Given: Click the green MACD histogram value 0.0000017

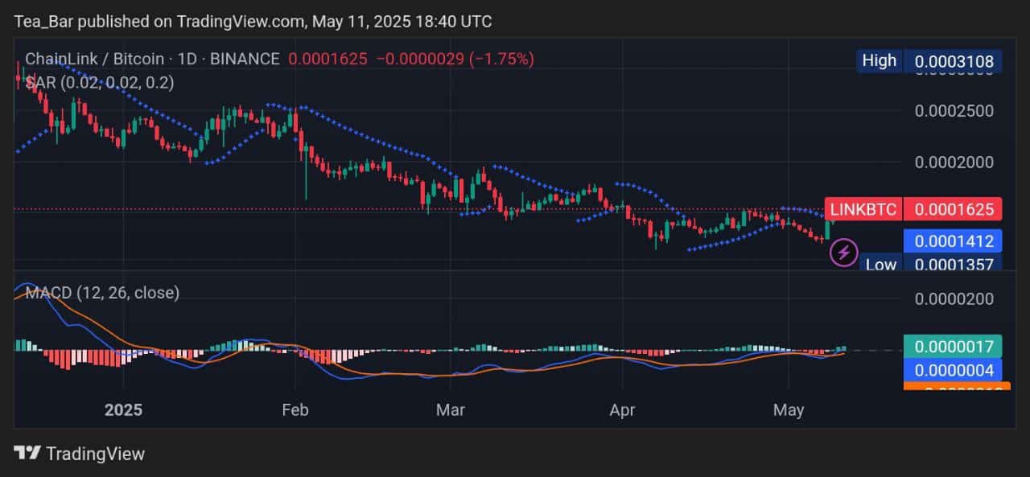Looking at the screenshot, I should coord(953,347).
